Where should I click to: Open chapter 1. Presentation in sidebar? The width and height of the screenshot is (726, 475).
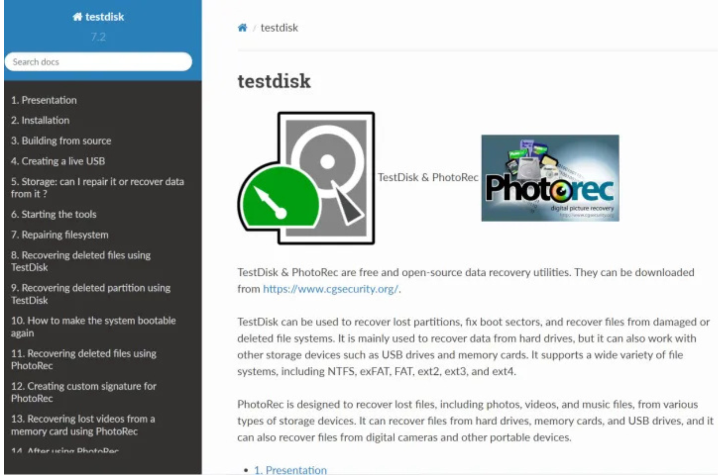click(44, 100)
